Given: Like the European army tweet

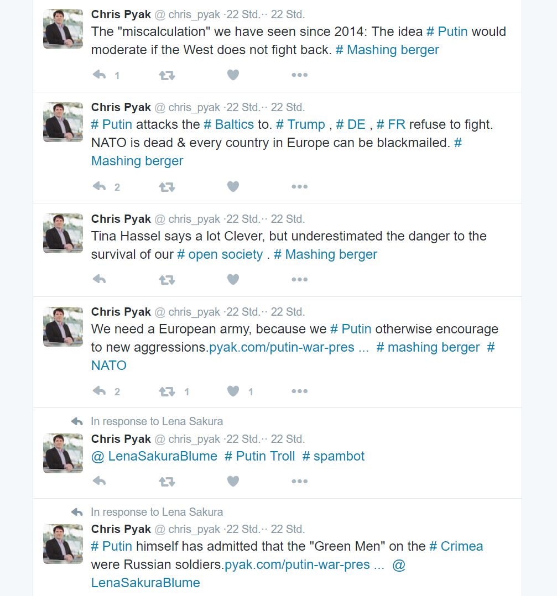Looking at the screenshot, I should tap(233, 391).
